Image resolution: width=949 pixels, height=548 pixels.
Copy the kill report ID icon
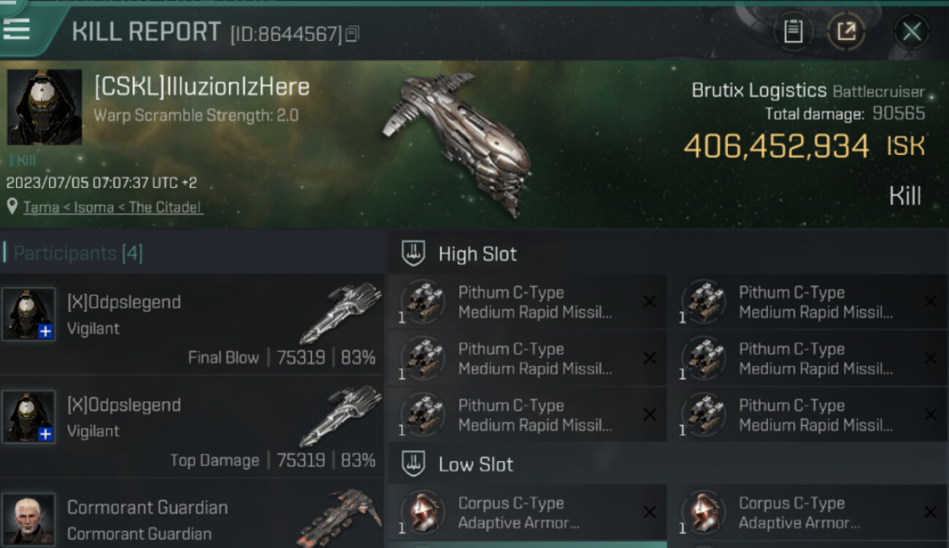point(353,34)
